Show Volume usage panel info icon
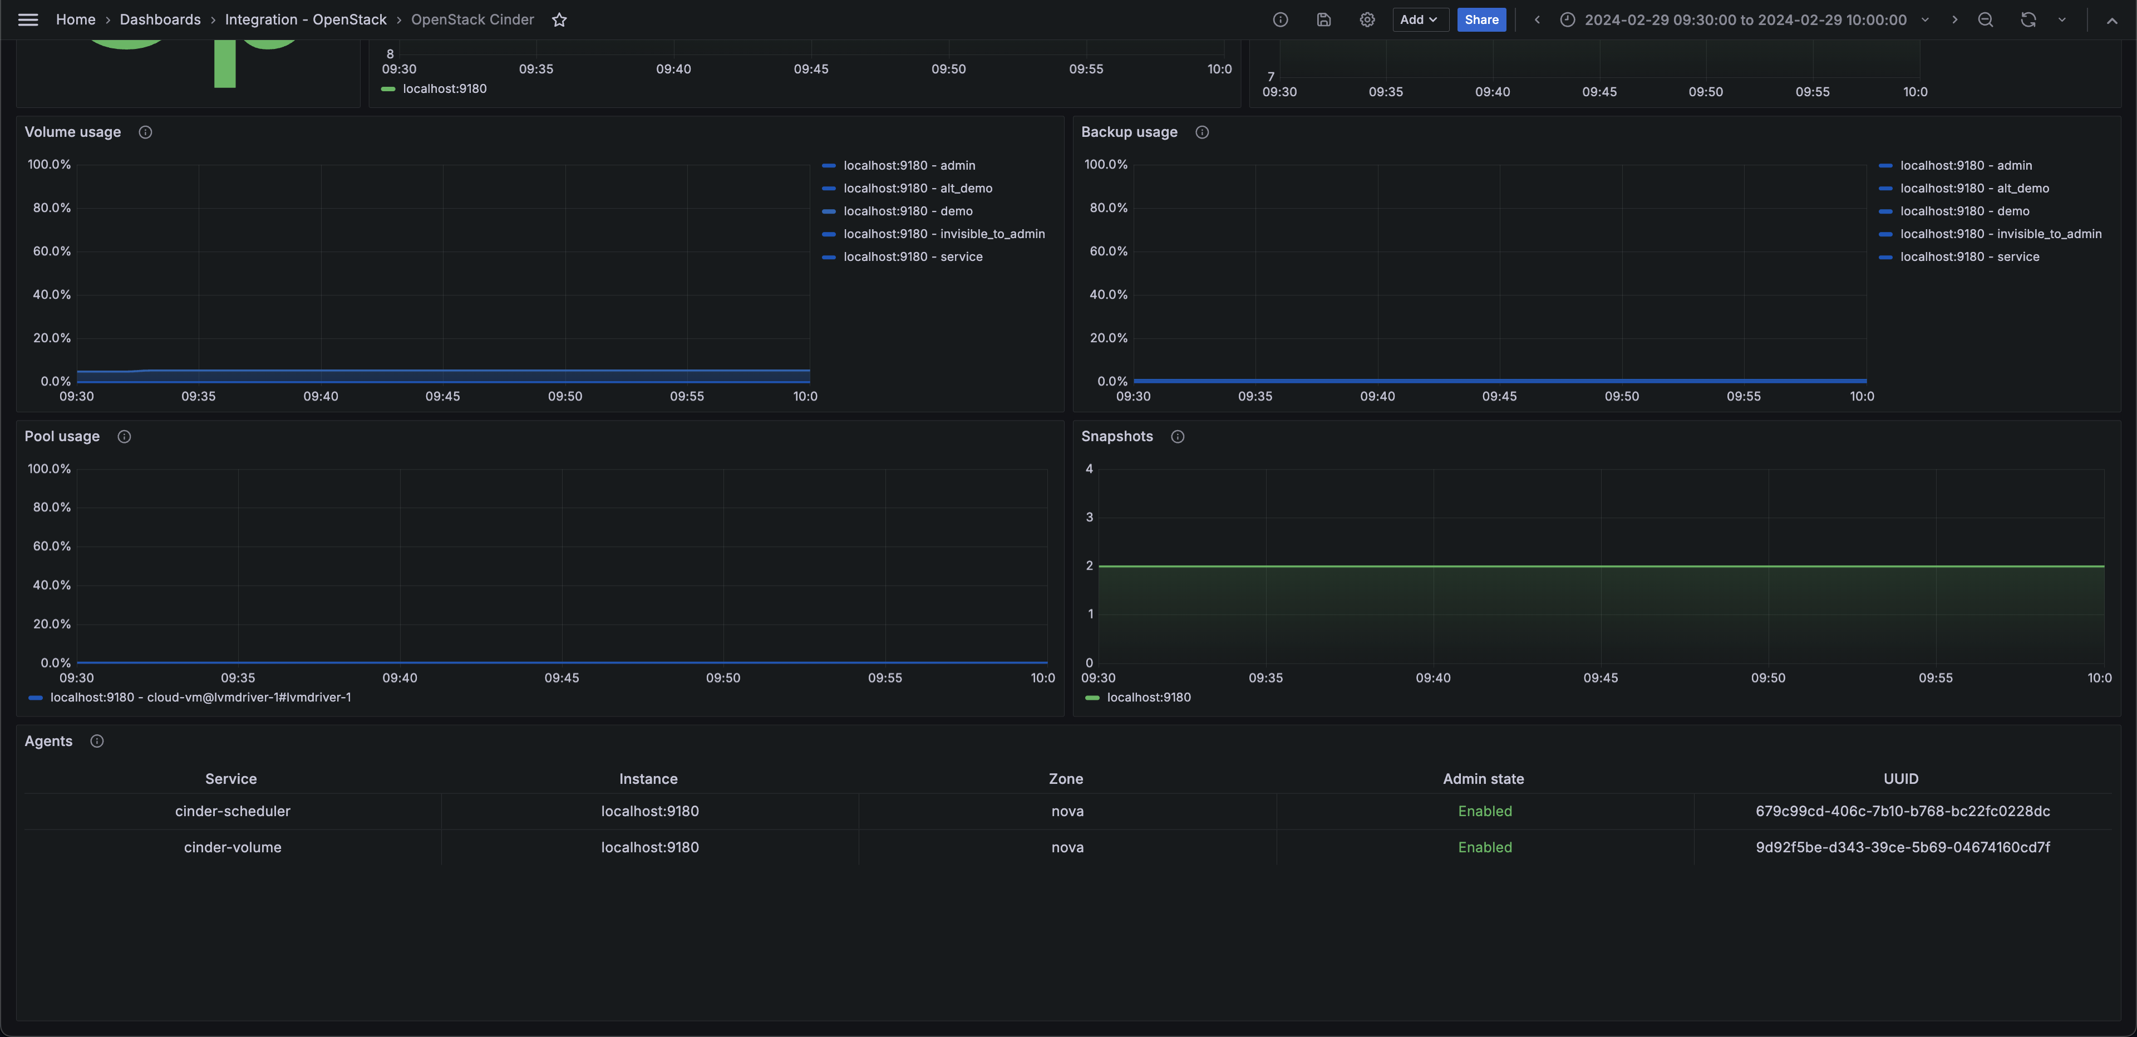2137x1037 pixels. [145, 132]
